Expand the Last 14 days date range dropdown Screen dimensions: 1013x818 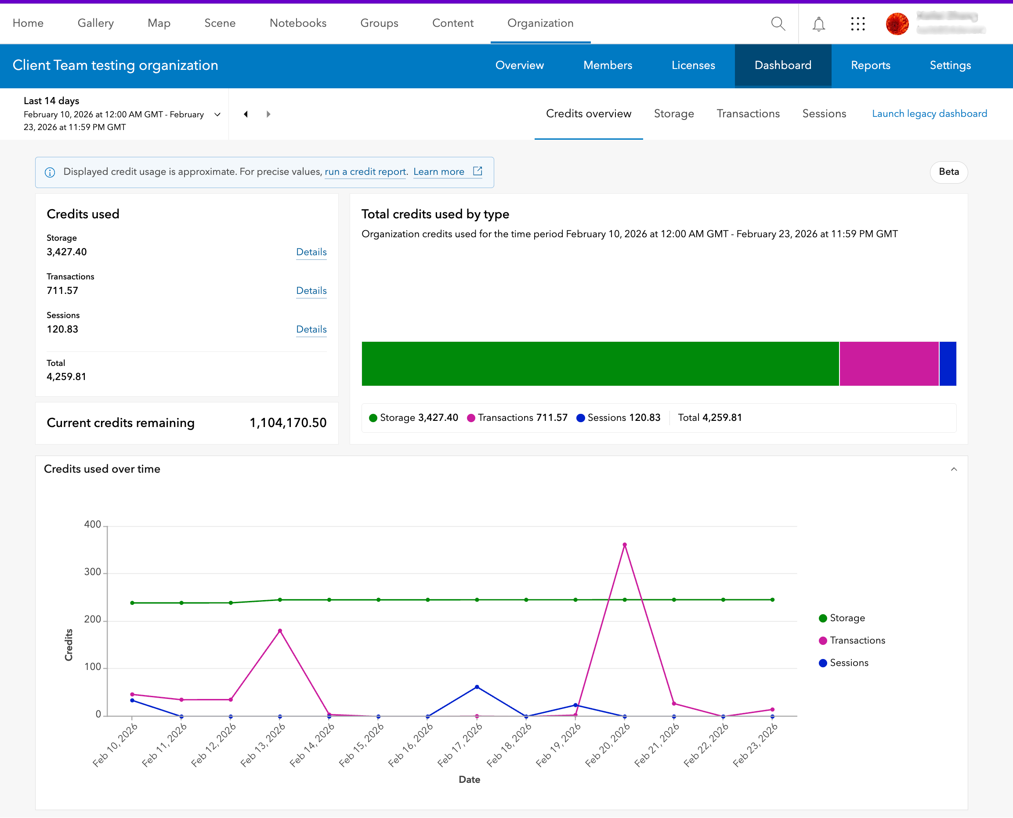217,114
